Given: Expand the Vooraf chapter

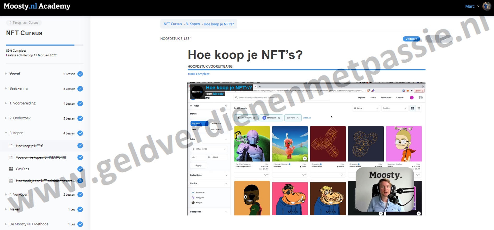Looking at the screenshot, I should point(6,74).
